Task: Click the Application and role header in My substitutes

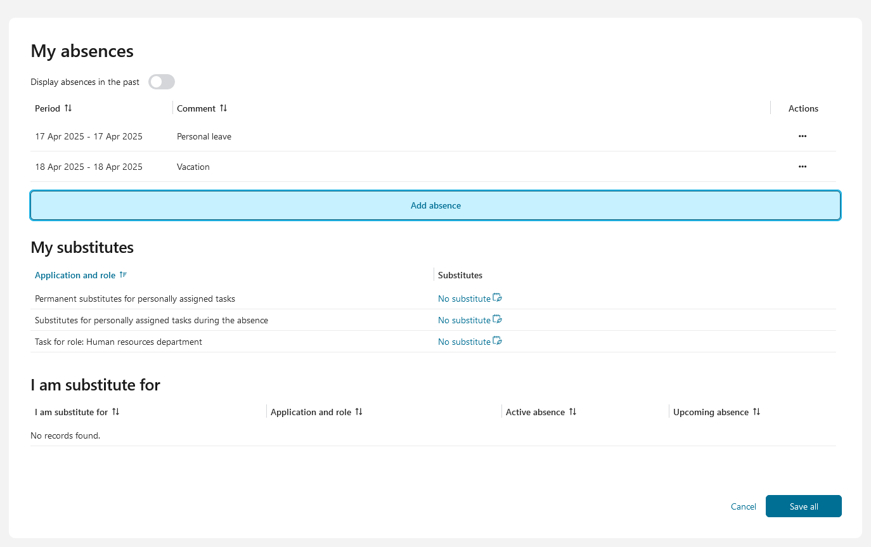Action: [x=75, y=275]
